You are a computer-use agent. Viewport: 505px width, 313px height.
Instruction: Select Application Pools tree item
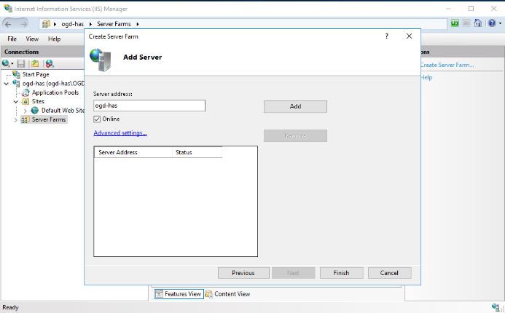[55, 92]
